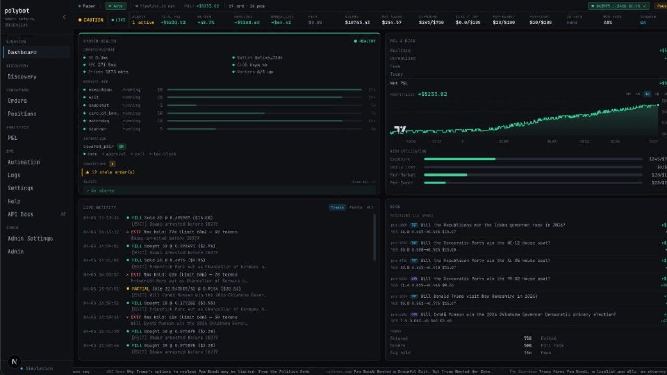667x375 pixels.
Task: Select the All tab in Live Activity
Action: (x=370, y=207)
